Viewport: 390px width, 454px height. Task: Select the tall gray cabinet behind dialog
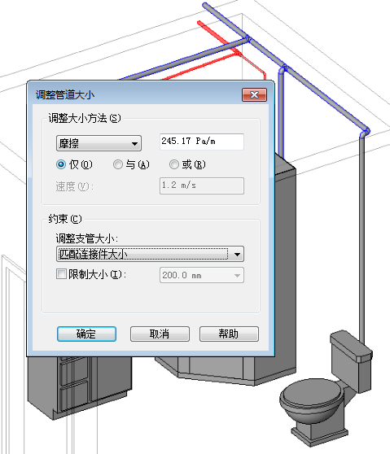(286, 260)
